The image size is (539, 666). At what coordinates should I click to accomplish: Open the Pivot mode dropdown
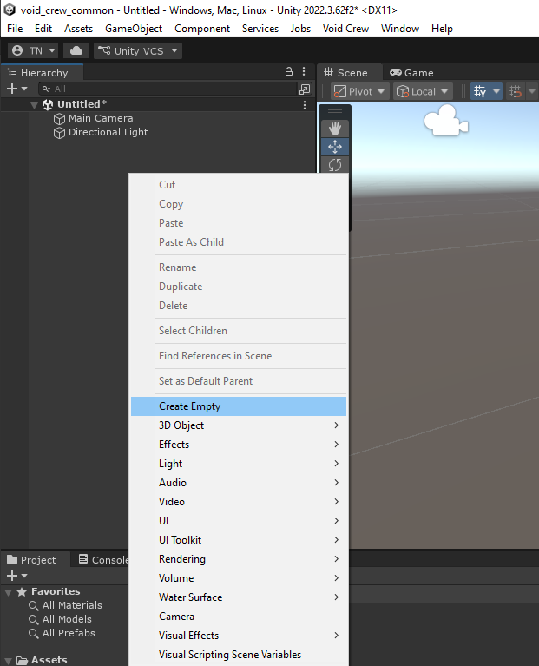coord(360,91)
